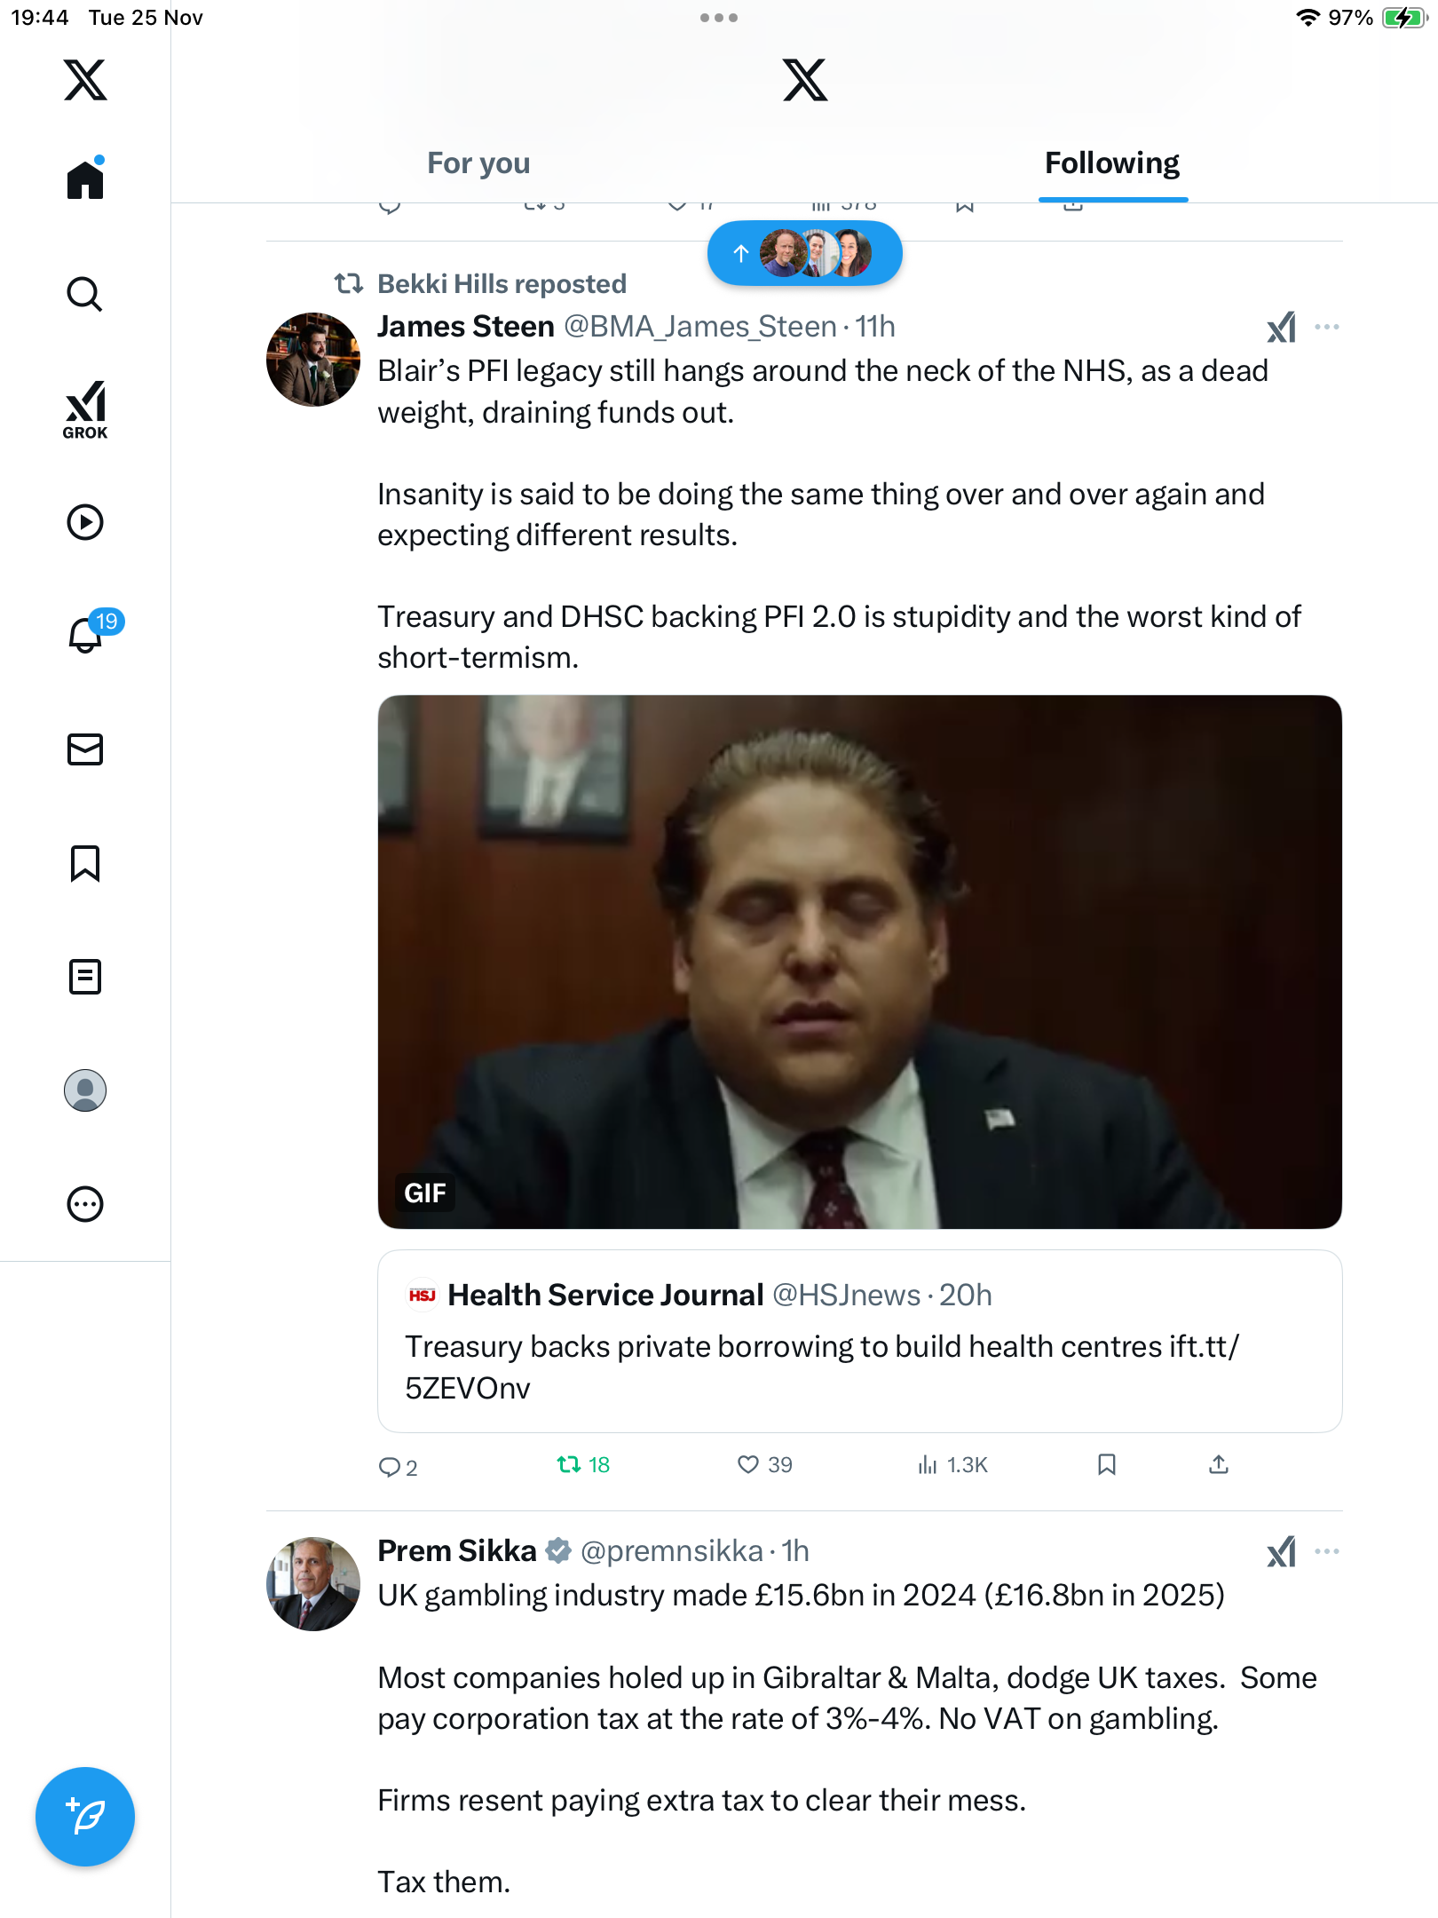Image resolution: width=1438 pixels, height=1918 pixels.
Task: Expand the sidebar More menu
Action: pos(85,1204)
